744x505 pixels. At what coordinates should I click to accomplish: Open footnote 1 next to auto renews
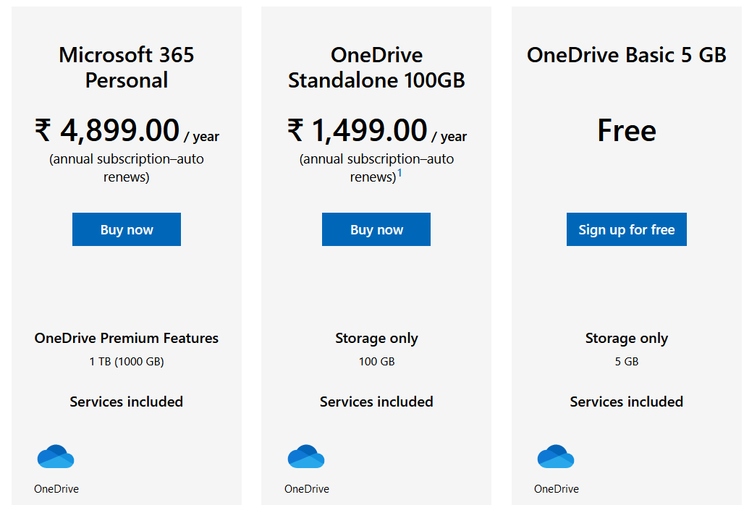(400, 173)
